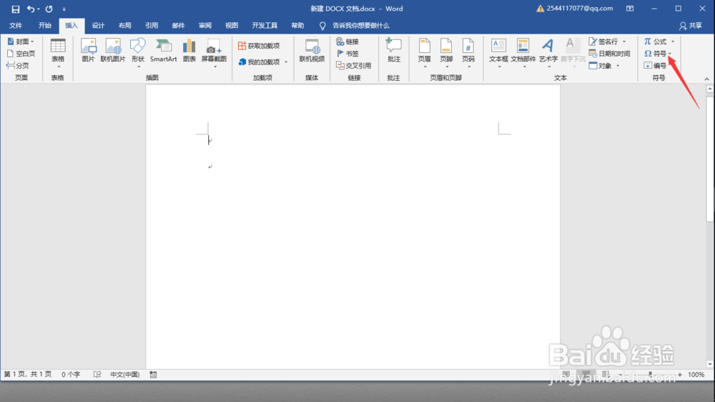Insert WordArt (艺术字)
715x402 pixels.
(548, 54)
